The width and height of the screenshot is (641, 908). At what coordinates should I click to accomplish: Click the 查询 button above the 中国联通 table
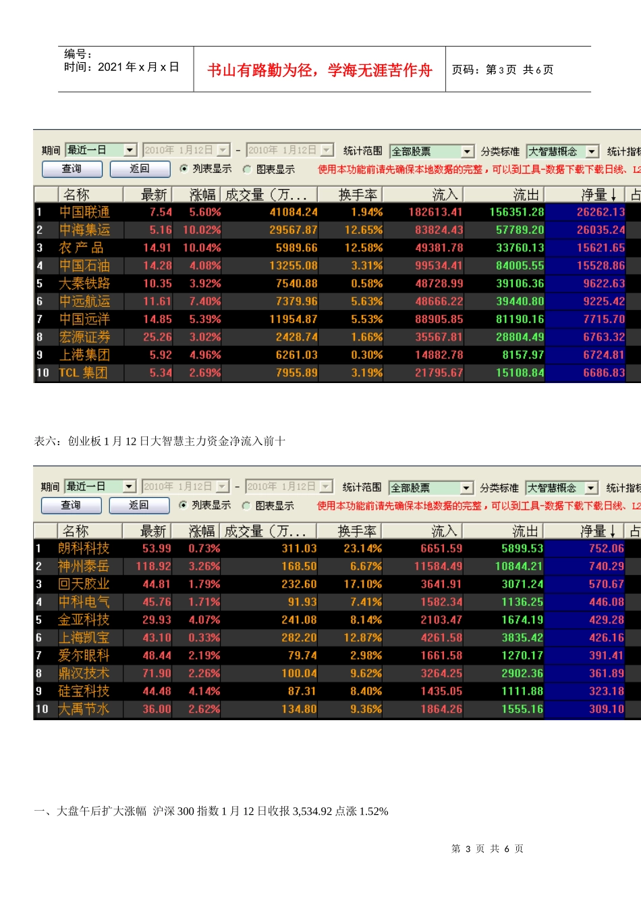coord(72,169)
